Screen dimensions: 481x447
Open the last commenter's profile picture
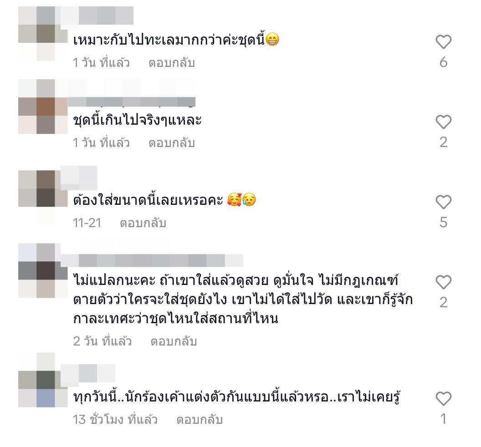coord(43,380)
